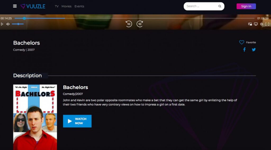This screenshot has height=150, width=271.
Task: Enable picture-in-picture mode
Action: tap(250, 24)
